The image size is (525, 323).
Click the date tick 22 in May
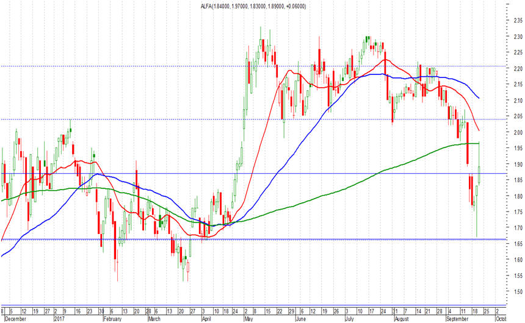tap(280, 311)
